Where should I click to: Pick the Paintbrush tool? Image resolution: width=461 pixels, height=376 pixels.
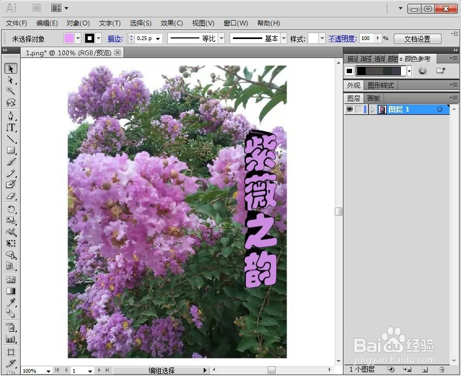[11, 161]
